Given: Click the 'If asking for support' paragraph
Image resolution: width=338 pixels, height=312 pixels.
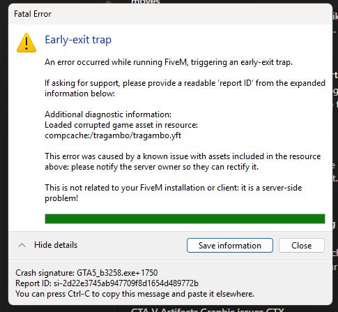Looking at the screenshot, I should 185,88.
